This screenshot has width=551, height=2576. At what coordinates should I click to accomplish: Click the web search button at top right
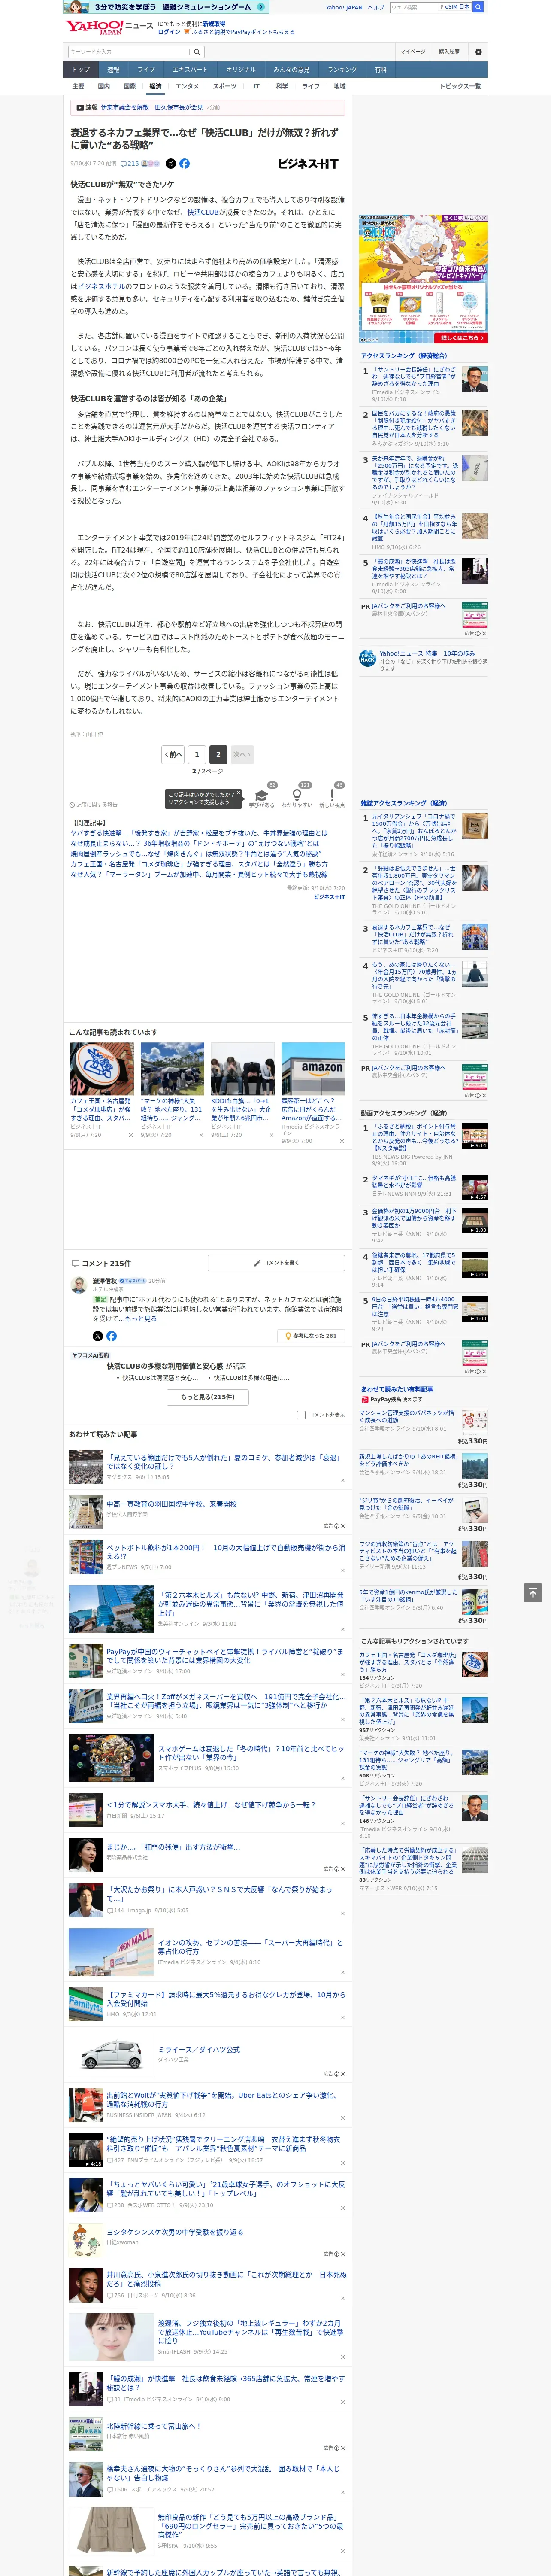pyautogui.click(x=478, y=7)
